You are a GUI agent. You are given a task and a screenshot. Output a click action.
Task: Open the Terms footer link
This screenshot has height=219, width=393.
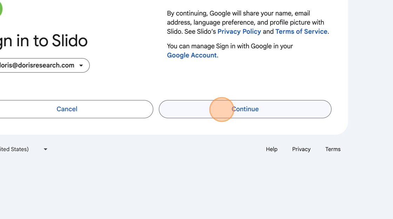333,149
